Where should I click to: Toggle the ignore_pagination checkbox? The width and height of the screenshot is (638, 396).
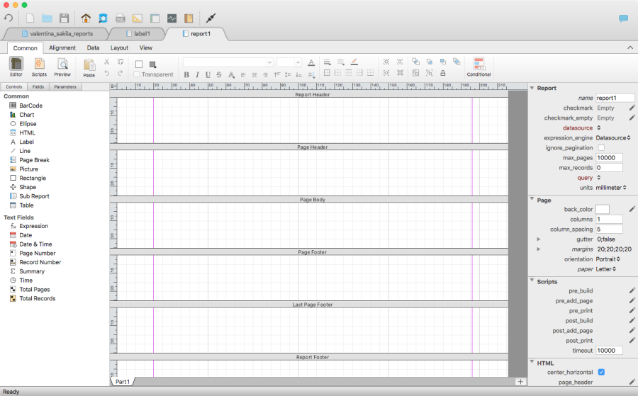tap(601, 147)
